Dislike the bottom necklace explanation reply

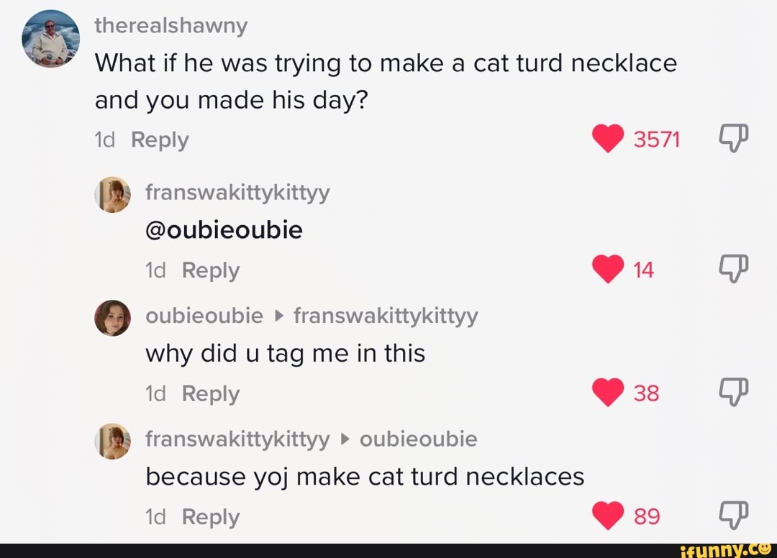pyautogui.click(x=733, y=515)
